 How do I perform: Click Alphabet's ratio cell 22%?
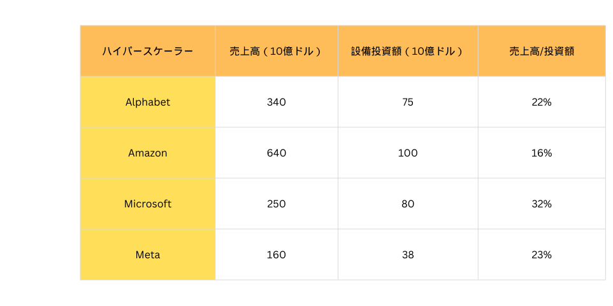click(542, 102)
